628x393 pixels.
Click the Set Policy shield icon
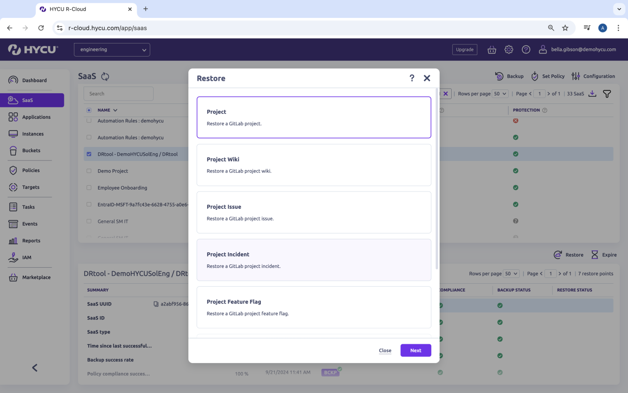(x=534, y=76)
